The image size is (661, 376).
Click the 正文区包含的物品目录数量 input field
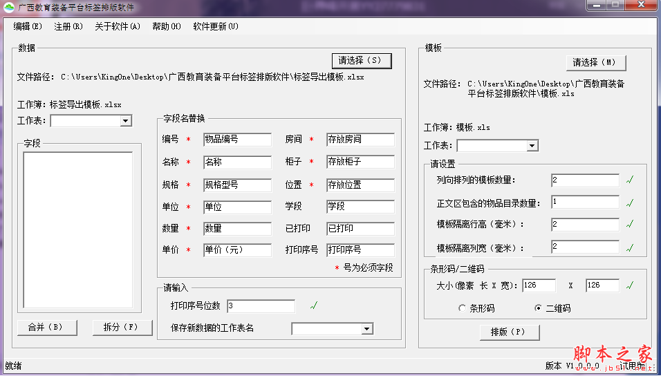(585, 203)
